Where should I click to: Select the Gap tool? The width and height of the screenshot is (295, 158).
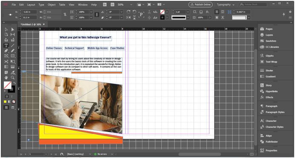click(13, 34)
